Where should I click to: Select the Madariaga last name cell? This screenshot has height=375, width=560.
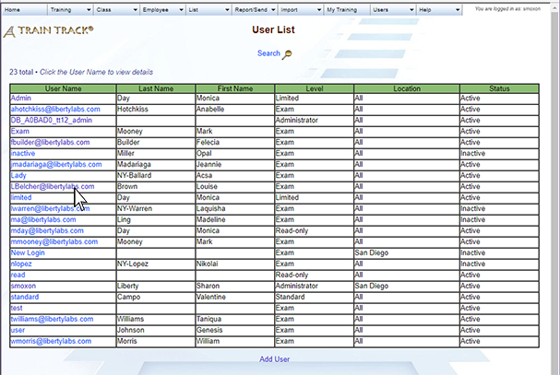click(156, 165)
